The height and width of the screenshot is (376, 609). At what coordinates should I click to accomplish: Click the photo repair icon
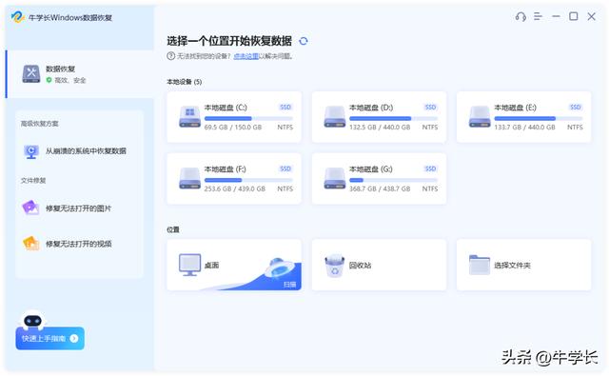[31, 208]
